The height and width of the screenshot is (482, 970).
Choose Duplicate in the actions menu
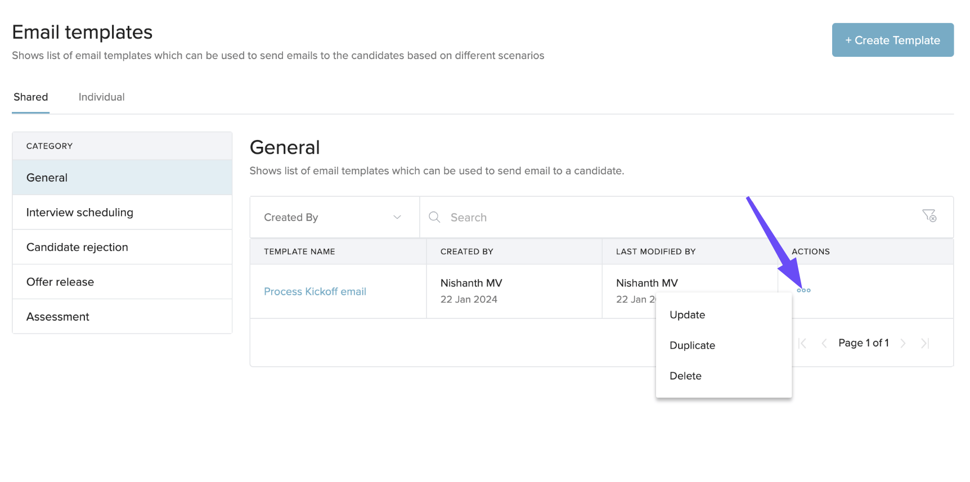(x=692, y=345)
